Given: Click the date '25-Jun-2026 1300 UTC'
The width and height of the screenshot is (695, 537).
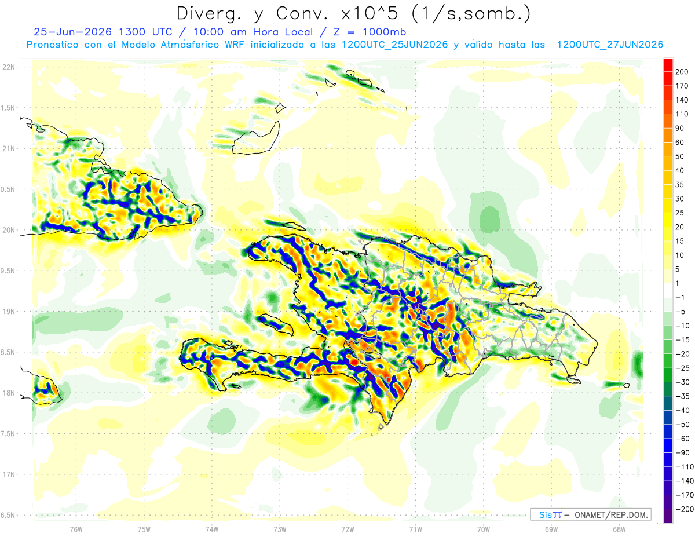Looking at the screenshot, I should point(103,32).
